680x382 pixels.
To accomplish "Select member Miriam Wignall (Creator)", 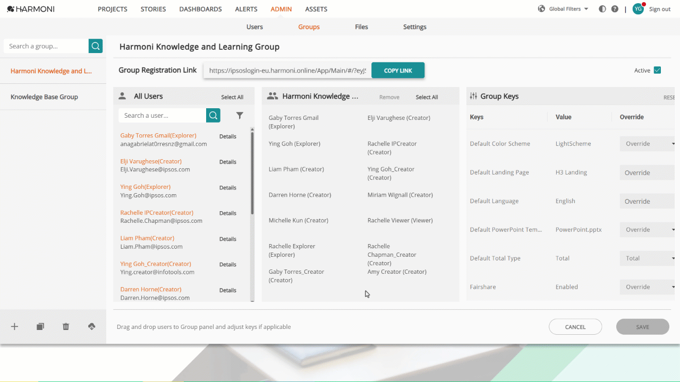I will tap(400, 195).
